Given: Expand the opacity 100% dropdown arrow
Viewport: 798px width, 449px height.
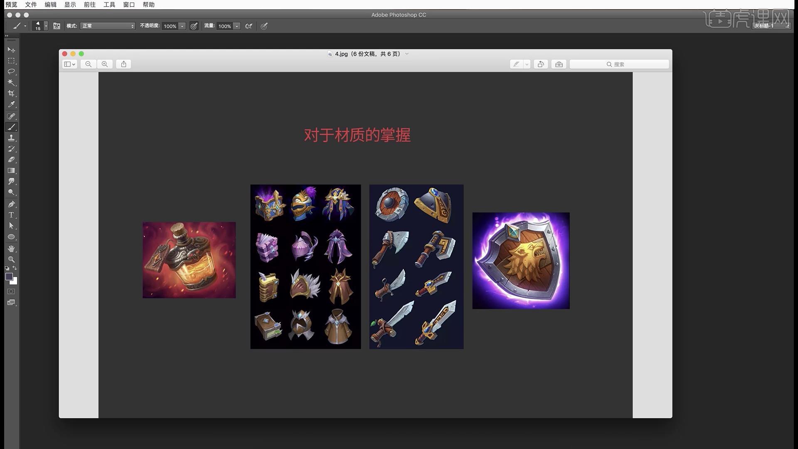Looking at the screenshot, I should click(182, 26).
